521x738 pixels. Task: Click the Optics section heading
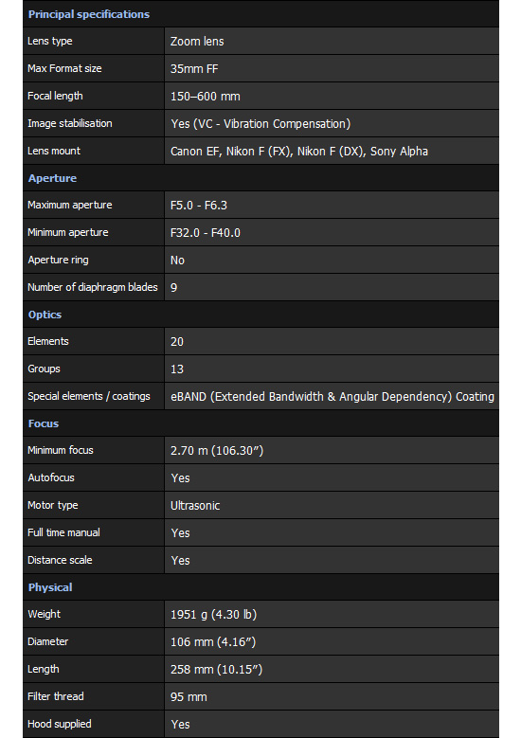coord(45,315)
